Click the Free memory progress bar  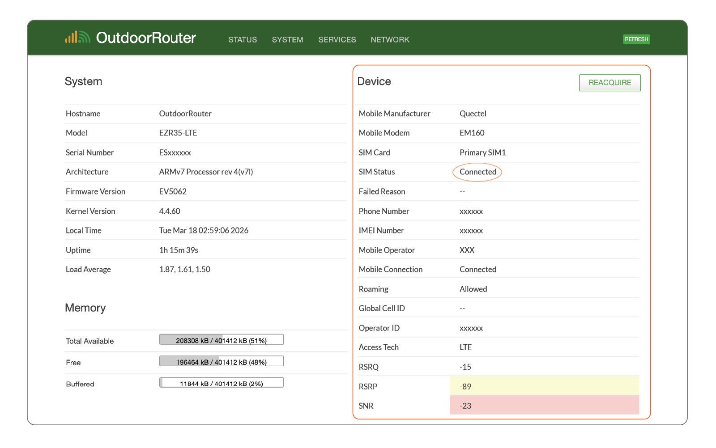click(222, 361)
